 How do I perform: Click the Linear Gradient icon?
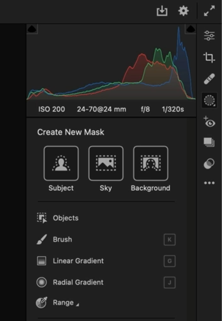pyautogui.click(x=42, y=261)
